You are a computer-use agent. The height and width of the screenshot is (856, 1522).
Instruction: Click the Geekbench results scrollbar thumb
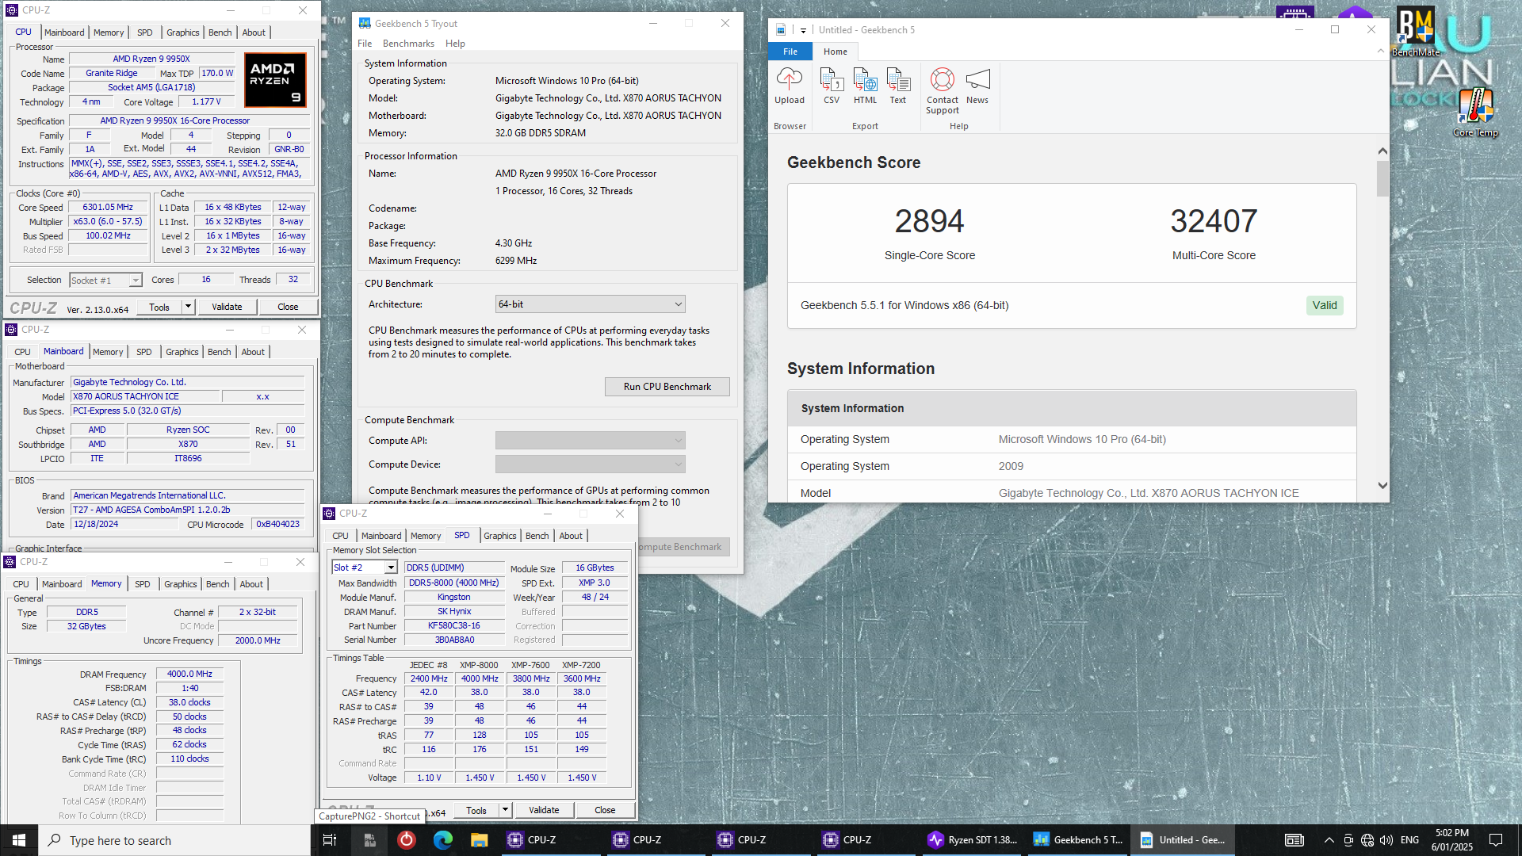pyautogui.click(x=1382, y=178)
